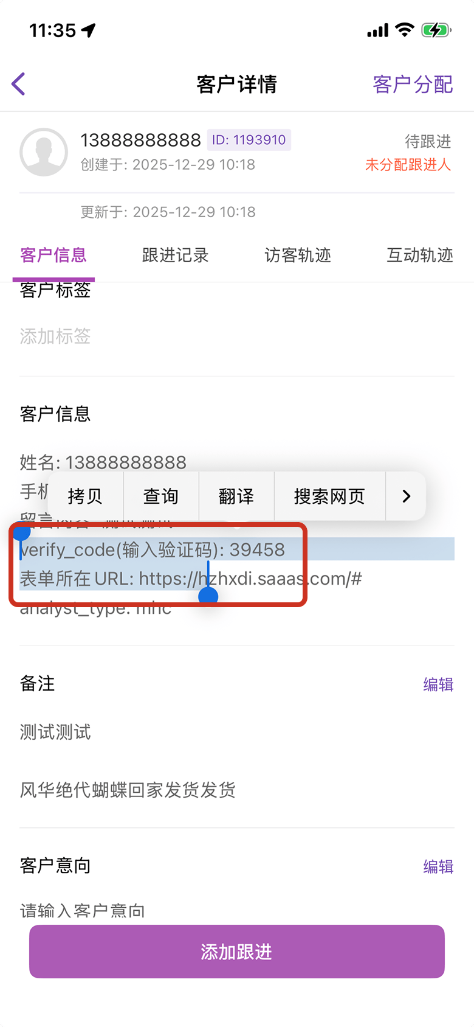474x1027 pixels.
Task: Tap the cellular signal bars icon
Action: tap(377, 30)
